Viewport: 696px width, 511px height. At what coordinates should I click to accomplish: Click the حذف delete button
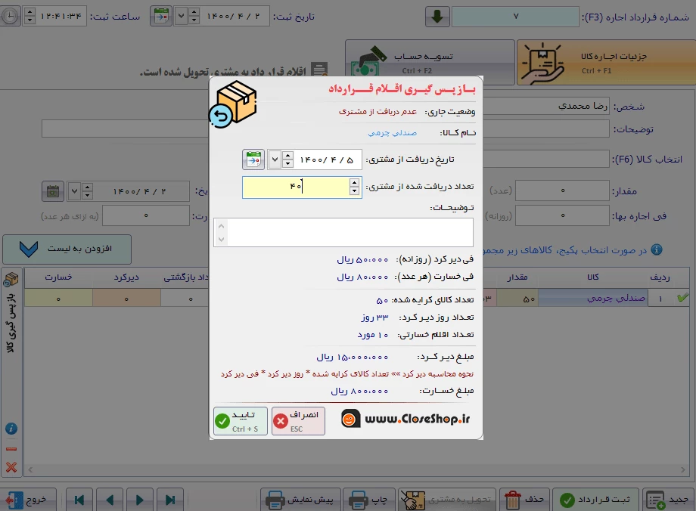pyautogui.click(x=525, y=500)
